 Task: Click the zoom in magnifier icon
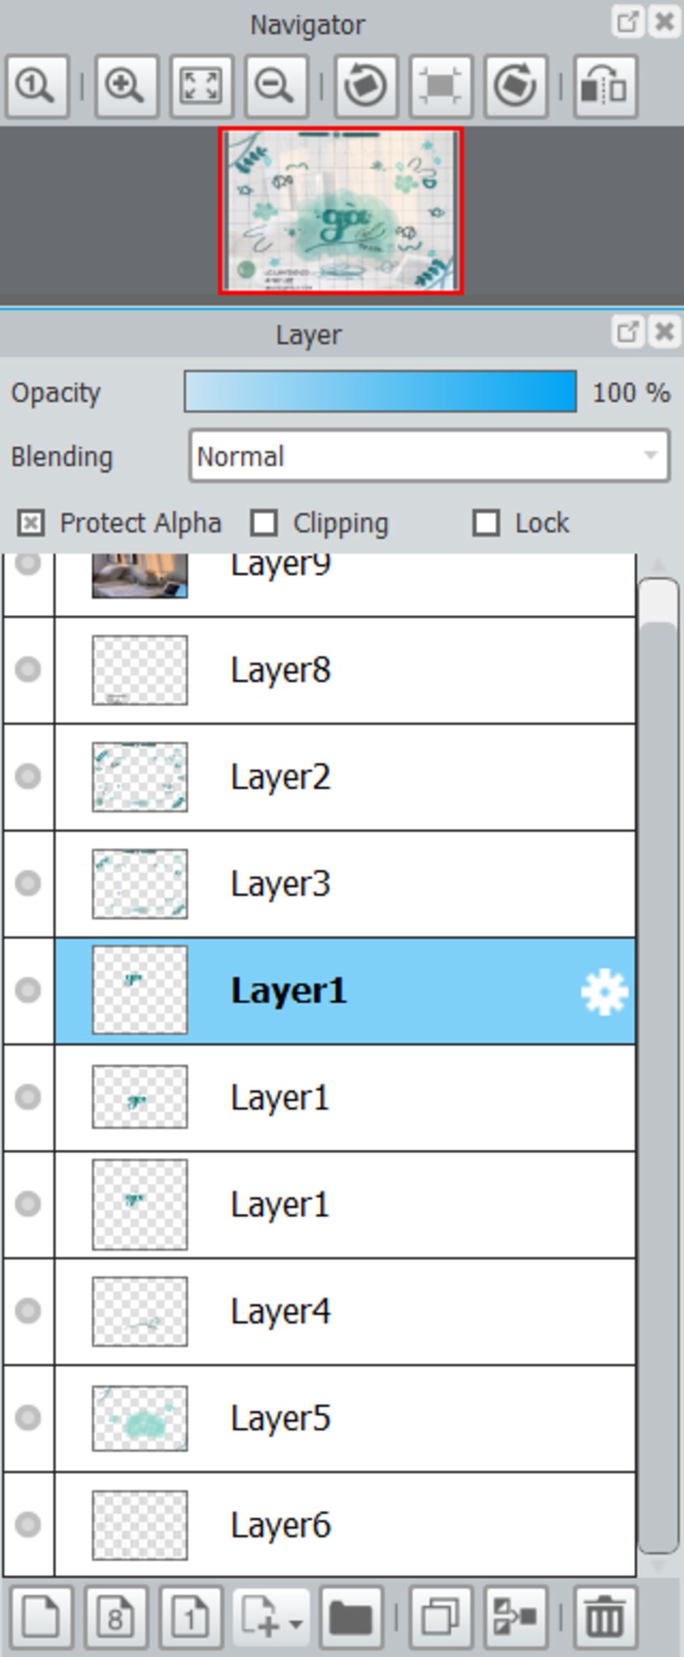pyautogui.click(x=126, y=87)
